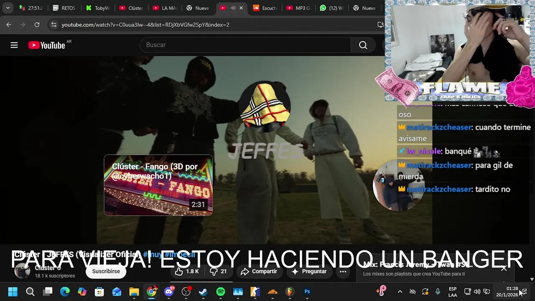Open Steam from the taskbar
This screenshot has width=535, height=301.
[x=203, y=292]
